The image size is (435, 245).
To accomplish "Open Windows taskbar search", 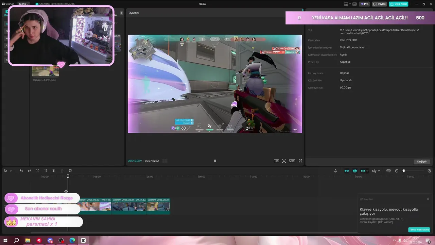I will click(16, 241).
